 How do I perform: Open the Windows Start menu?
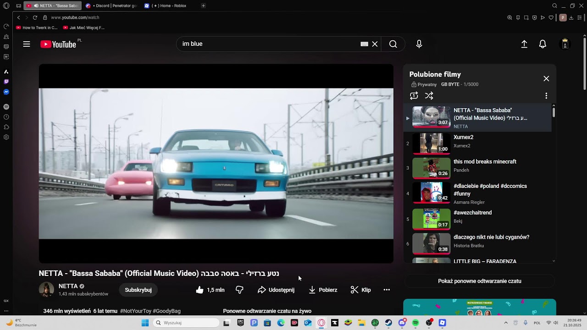(145, 323)
